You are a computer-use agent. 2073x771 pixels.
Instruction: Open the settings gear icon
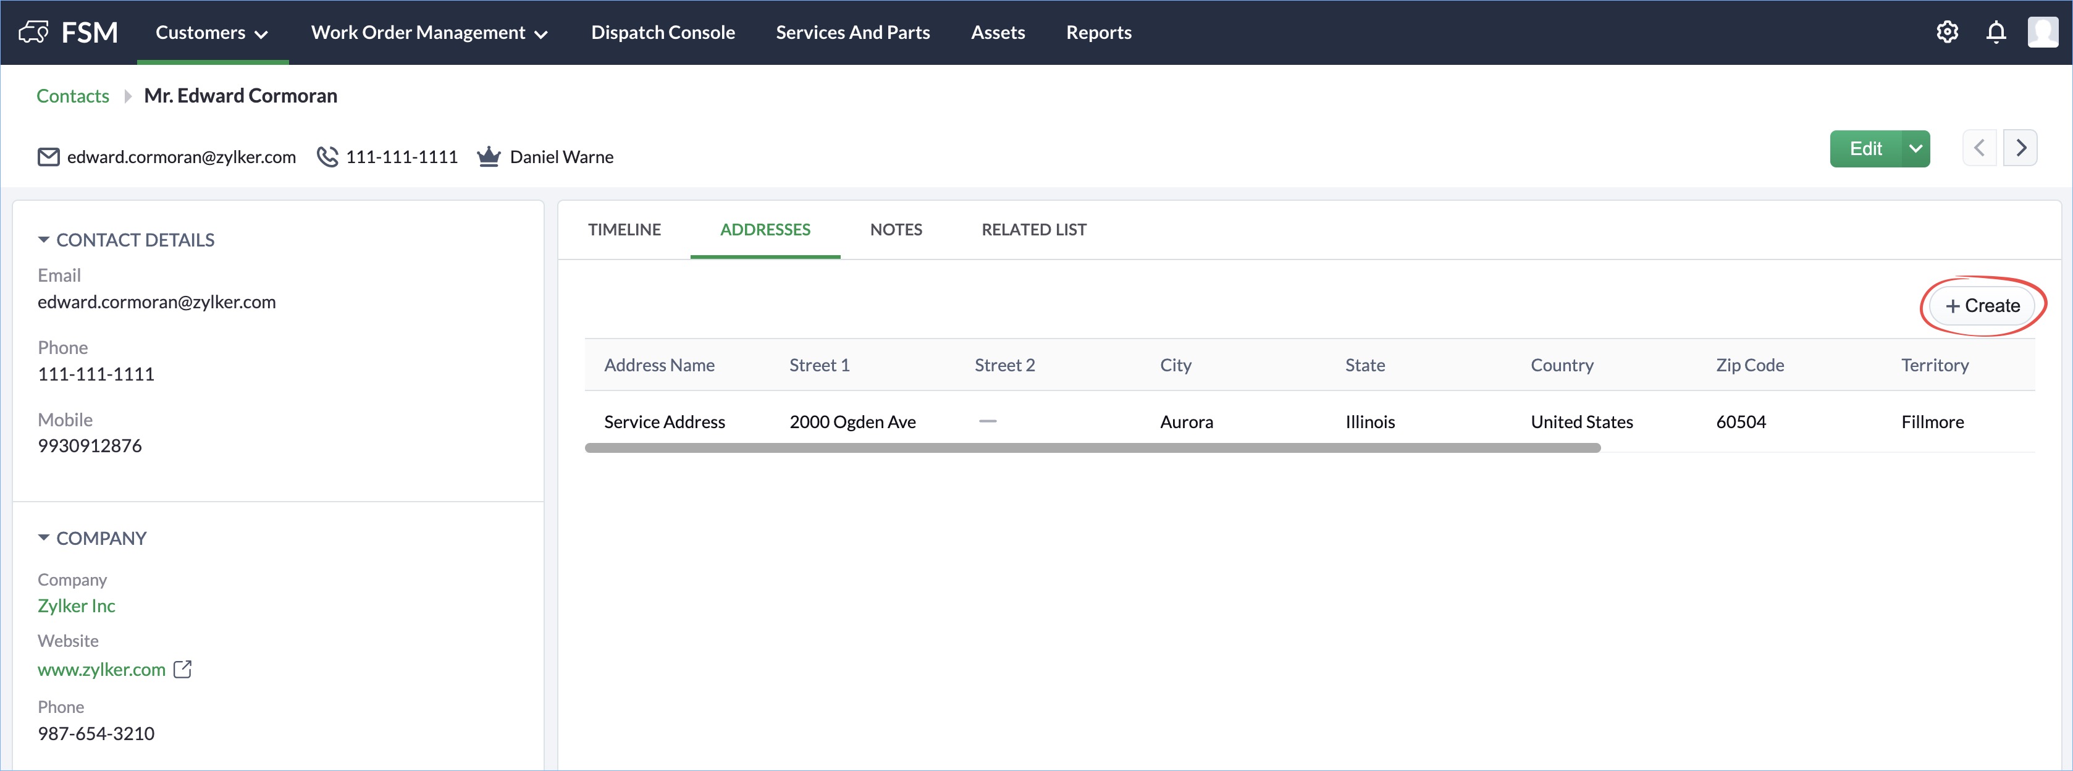[1946, 32]
